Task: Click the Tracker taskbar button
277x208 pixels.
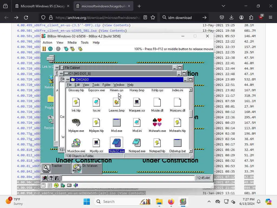Action: click(56, 168)
